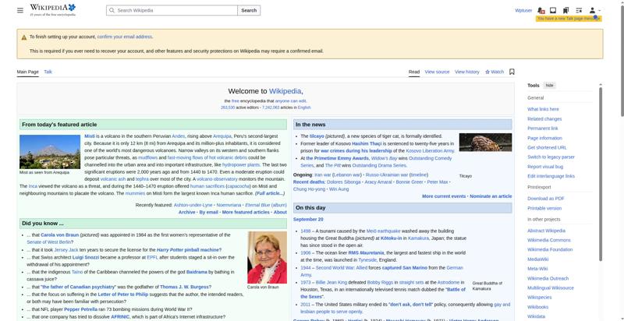
Task: Open the Pepper Petrella link
Action: click(x=80, y=309)
